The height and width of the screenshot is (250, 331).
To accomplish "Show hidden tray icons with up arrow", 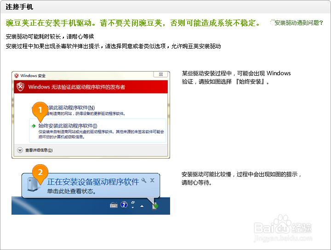I will click(x=142, y=206).
